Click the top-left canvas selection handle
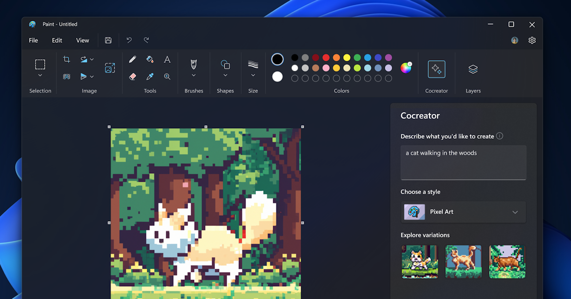 point(109,127)
